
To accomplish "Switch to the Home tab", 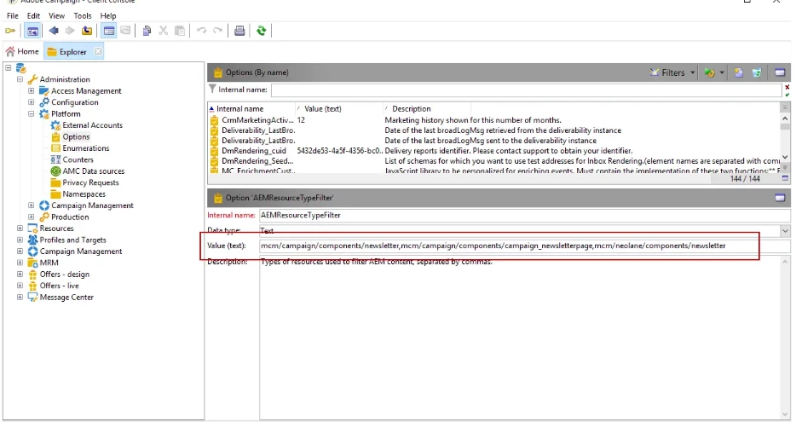I will coord(22,51).
